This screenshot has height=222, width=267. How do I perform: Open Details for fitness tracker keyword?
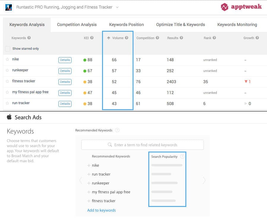[65, 82]
